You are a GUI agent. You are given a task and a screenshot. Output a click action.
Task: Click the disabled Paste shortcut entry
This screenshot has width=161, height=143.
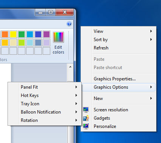pos(118,68)
